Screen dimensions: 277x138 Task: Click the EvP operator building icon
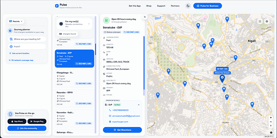pos(106,105)
